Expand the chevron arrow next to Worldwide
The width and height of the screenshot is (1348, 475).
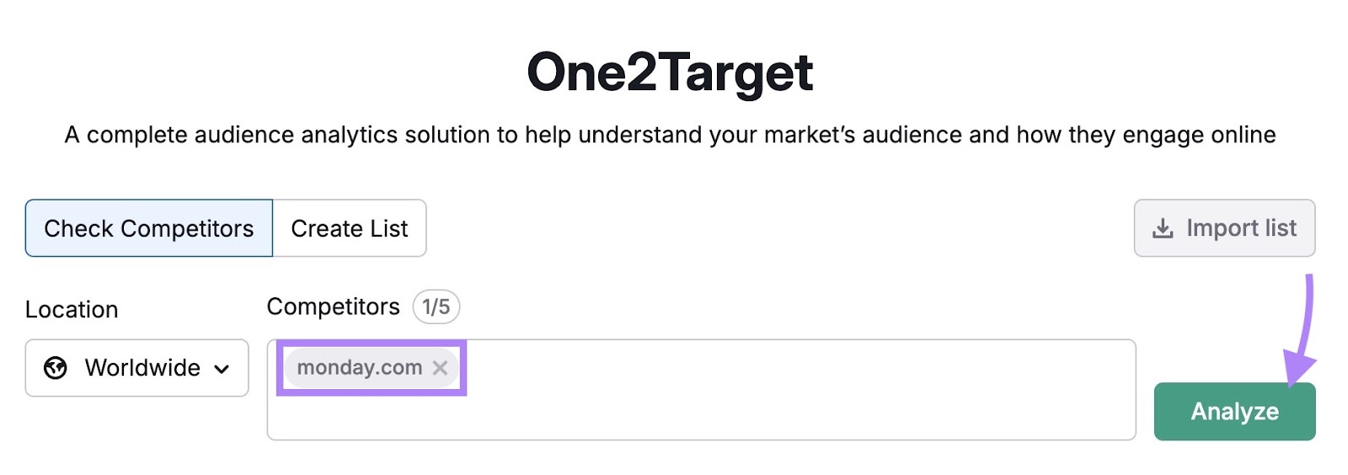click(x=222, y=369)
